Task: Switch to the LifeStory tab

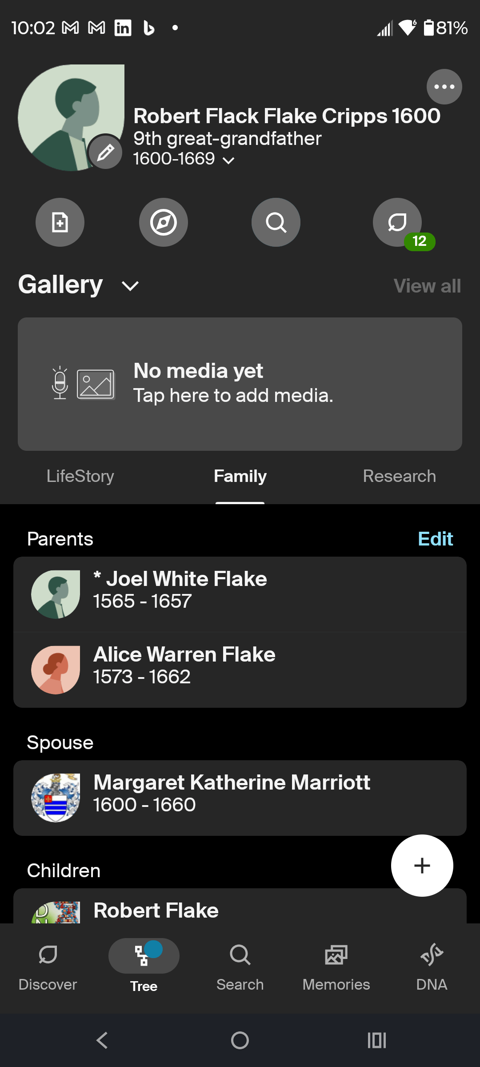Action: point(80,476)
